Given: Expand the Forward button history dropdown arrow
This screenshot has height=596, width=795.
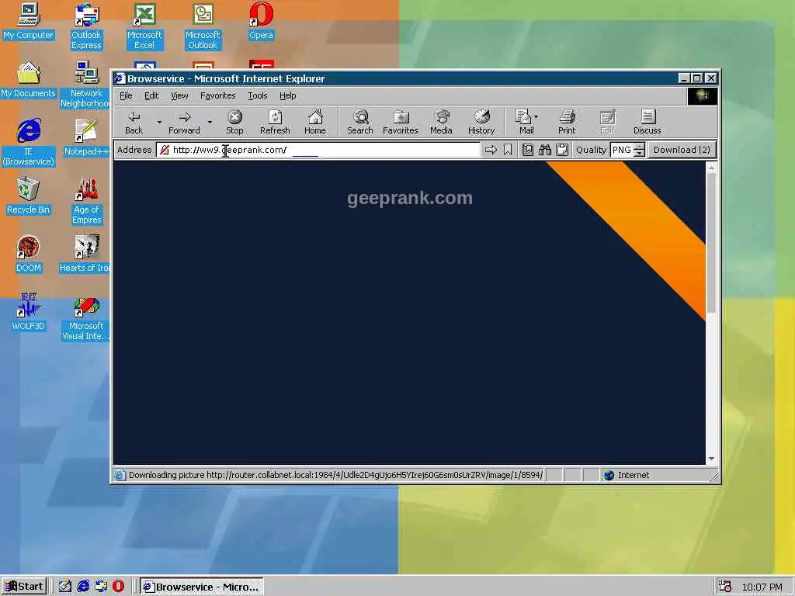Looking at the screenshot, I should 210,122.
